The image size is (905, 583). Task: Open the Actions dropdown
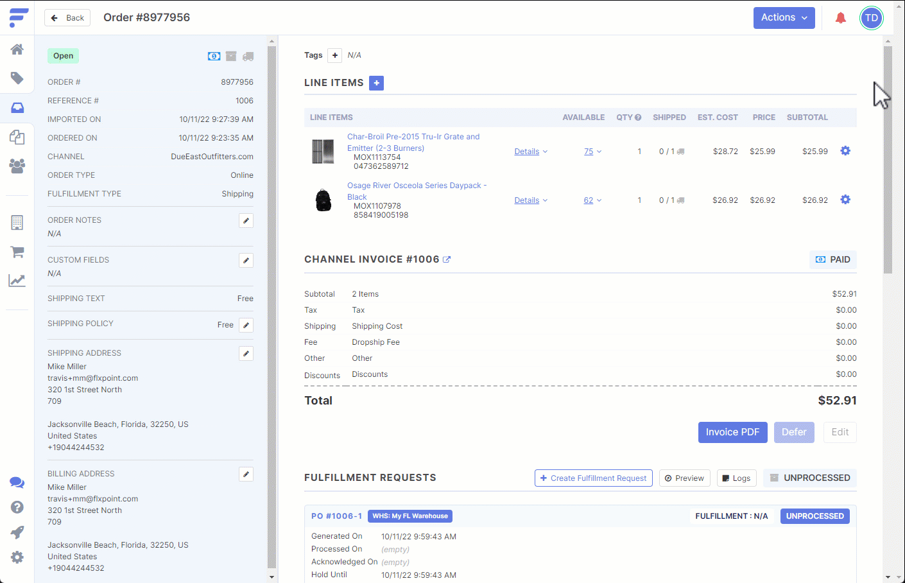tap(784, 18)
